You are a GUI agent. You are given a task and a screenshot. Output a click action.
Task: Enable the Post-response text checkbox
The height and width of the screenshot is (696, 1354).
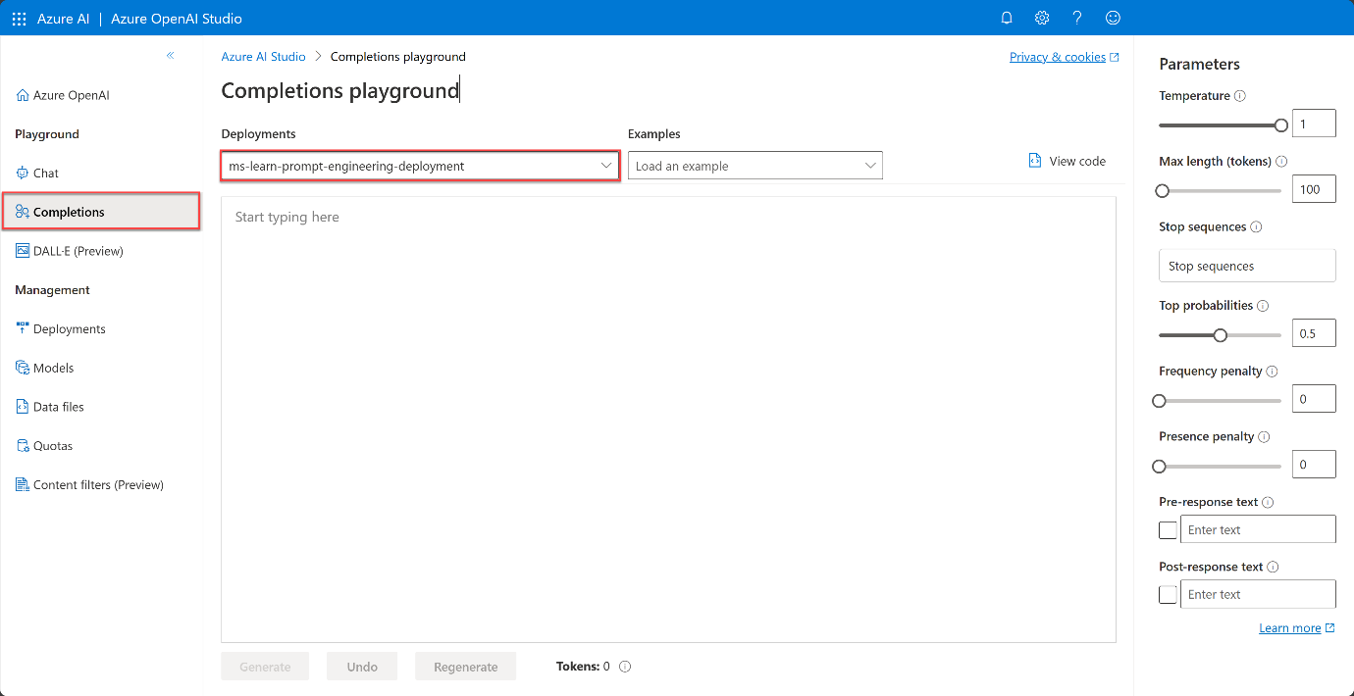(1168, 595)
